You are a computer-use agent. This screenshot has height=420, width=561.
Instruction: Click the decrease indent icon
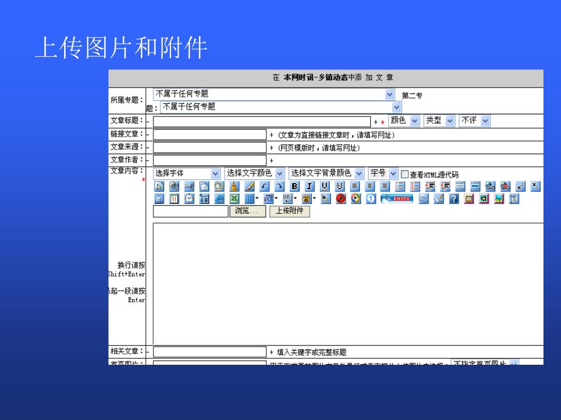coord(430,186)
